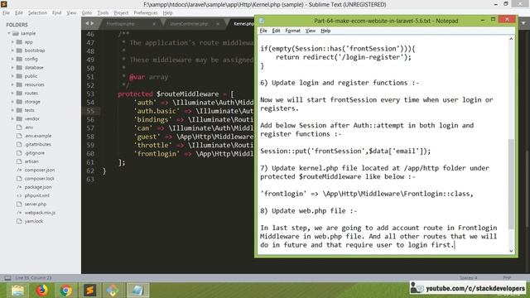Open Chrome from the taskbar
Image resolution: width=530 pixels, height=298 pixels.
(x=66, y=291)
